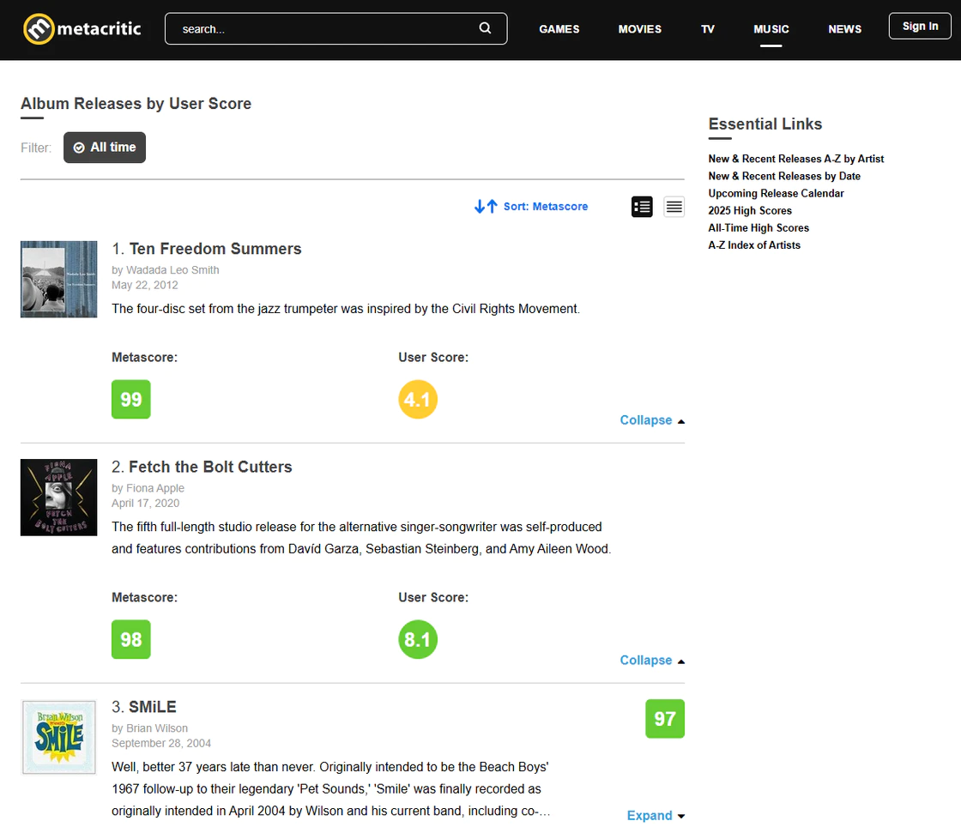This screenshot has width=961, height=827.
Task: Switch to condensed list view icon
Action: click(x=674, y=207)
